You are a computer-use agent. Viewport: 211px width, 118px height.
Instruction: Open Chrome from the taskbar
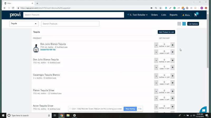(x=62, y=115)
